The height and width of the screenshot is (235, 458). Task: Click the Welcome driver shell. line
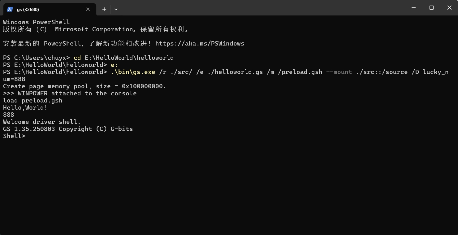coord(42,122)
